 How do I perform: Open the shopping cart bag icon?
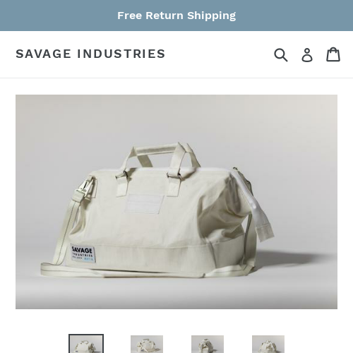click(333, 54)
